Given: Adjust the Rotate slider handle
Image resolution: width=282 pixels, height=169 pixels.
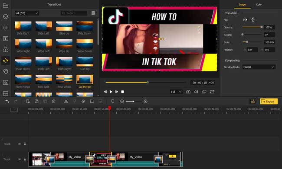Looking at the screenshot, I should pos(243,35).
